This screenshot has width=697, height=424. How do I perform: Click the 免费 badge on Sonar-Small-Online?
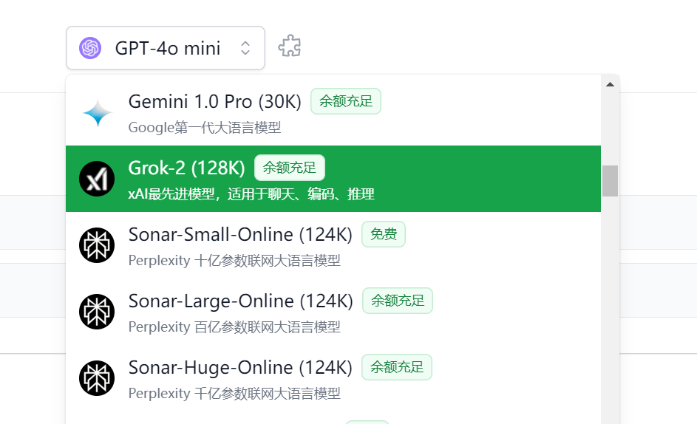383,234
